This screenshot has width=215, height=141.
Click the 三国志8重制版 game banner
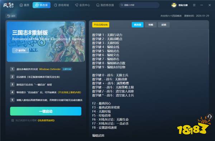(46, 42)
